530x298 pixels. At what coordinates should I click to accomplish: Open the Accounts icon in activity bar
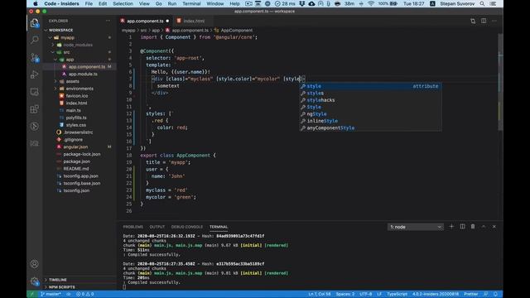click(x=35, y=263)
